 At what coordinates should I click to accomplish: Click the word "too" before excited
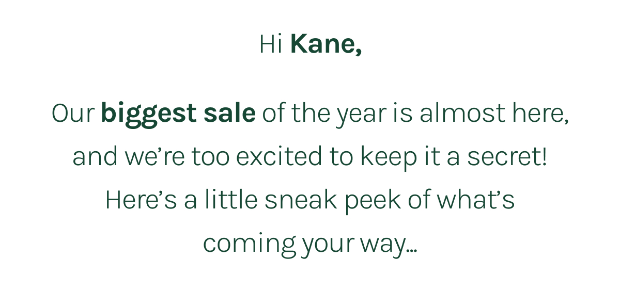pyautogui.click(x=210, y=157)
